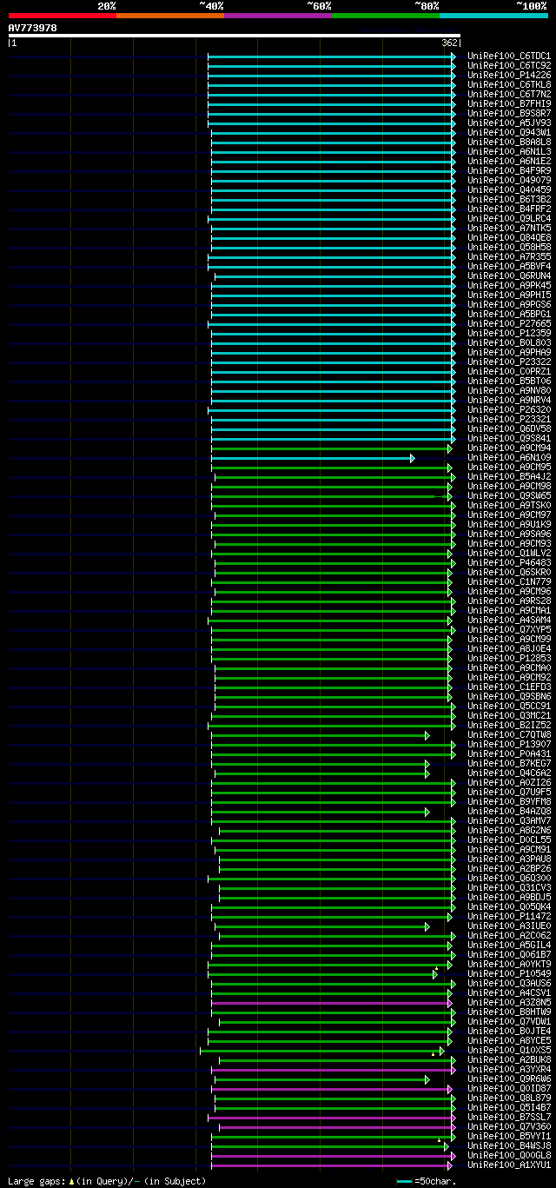The image size is (556, 1188).
Task: Open hit UniRef100_Q6Q300
Action: tap(509, 879)
